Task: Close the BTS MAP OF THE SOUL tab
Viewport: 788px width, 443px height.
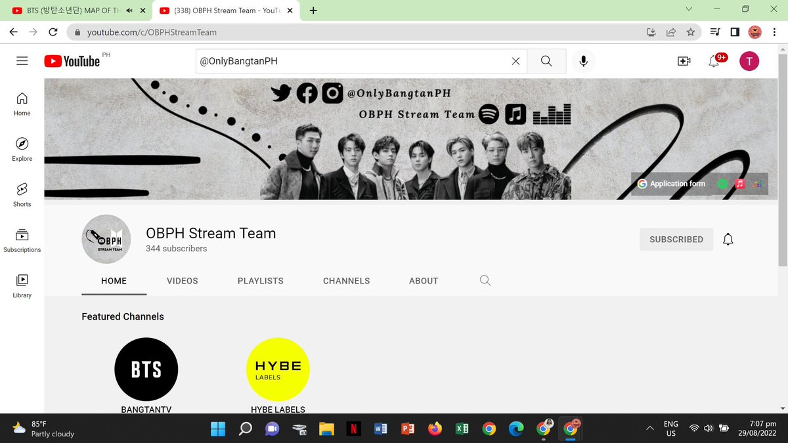Action: click(142, 11)
